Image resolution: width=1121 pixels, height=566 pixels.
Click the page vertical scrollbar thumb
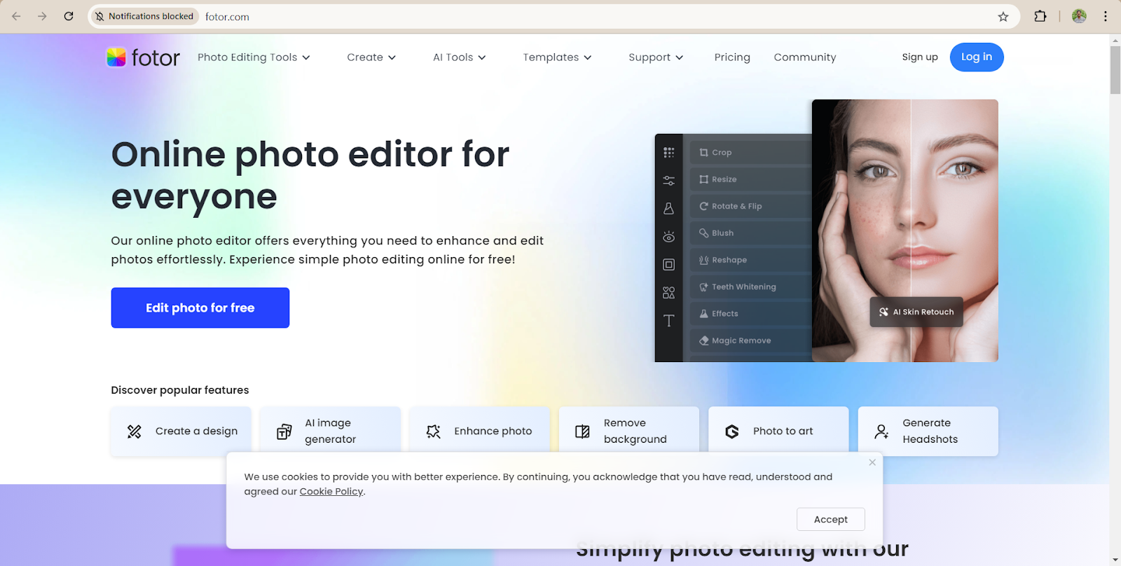pos(1115,69)
